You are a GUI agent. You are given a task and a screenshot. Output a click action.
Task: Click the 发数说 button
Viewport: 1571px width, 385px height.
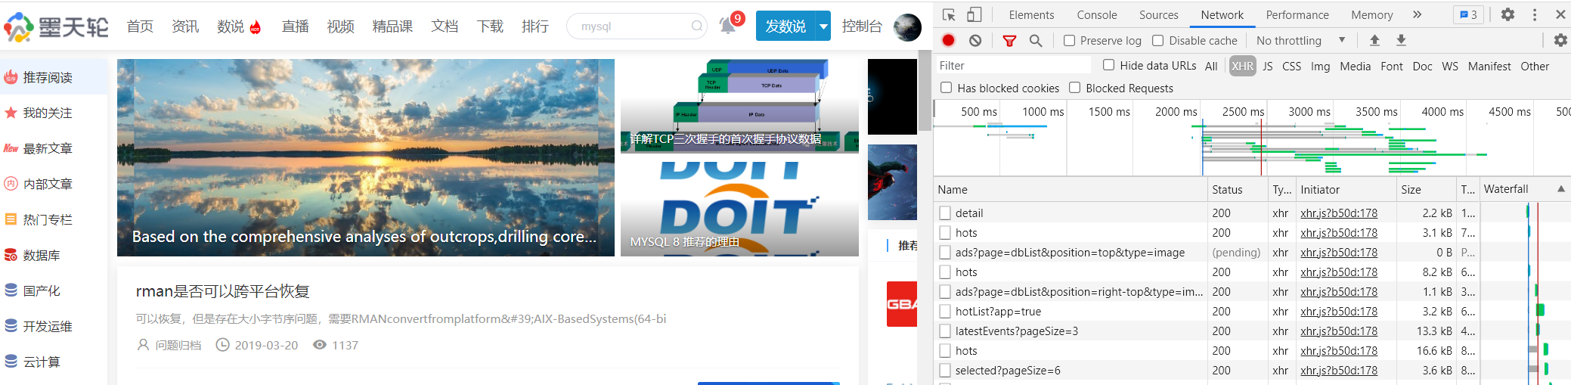pos(785,26)
